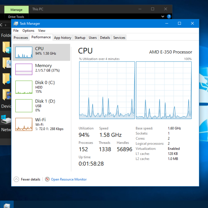This screenshot has width=208, height=208.
Task: Click the 1338 threads count
Action: (105, 149)
